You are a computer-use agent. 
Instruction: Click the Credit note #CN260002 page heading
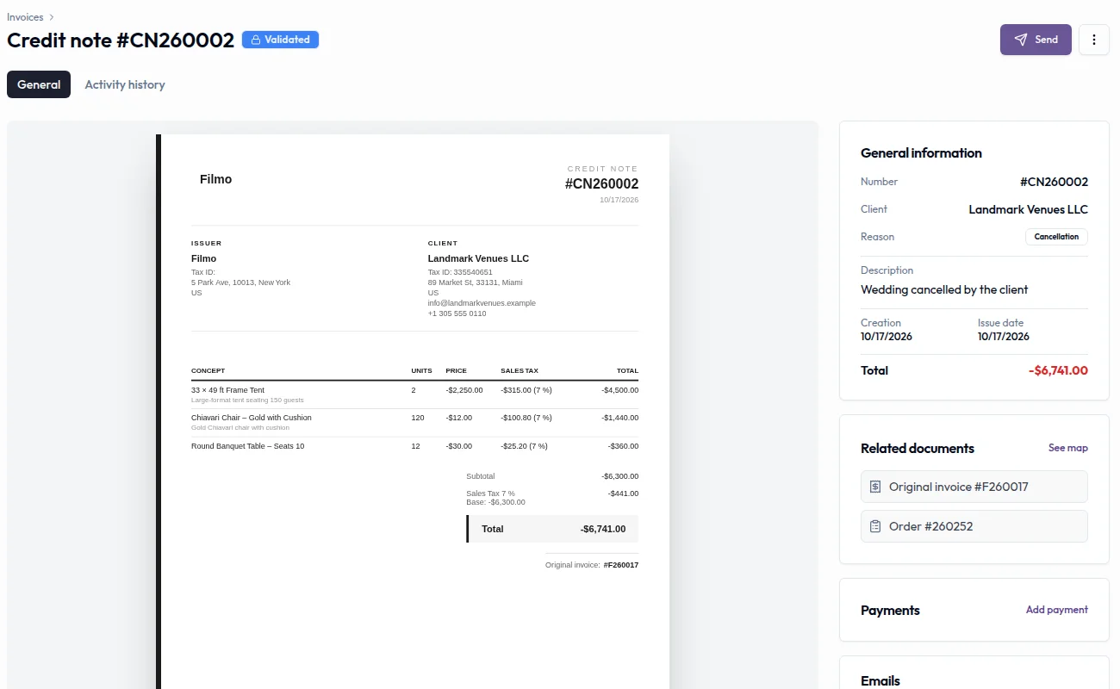pos(121,40)
